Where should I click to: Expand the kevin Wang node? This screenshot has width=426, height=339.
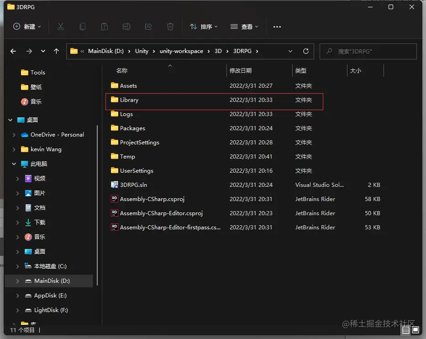(x=14, y=149)
